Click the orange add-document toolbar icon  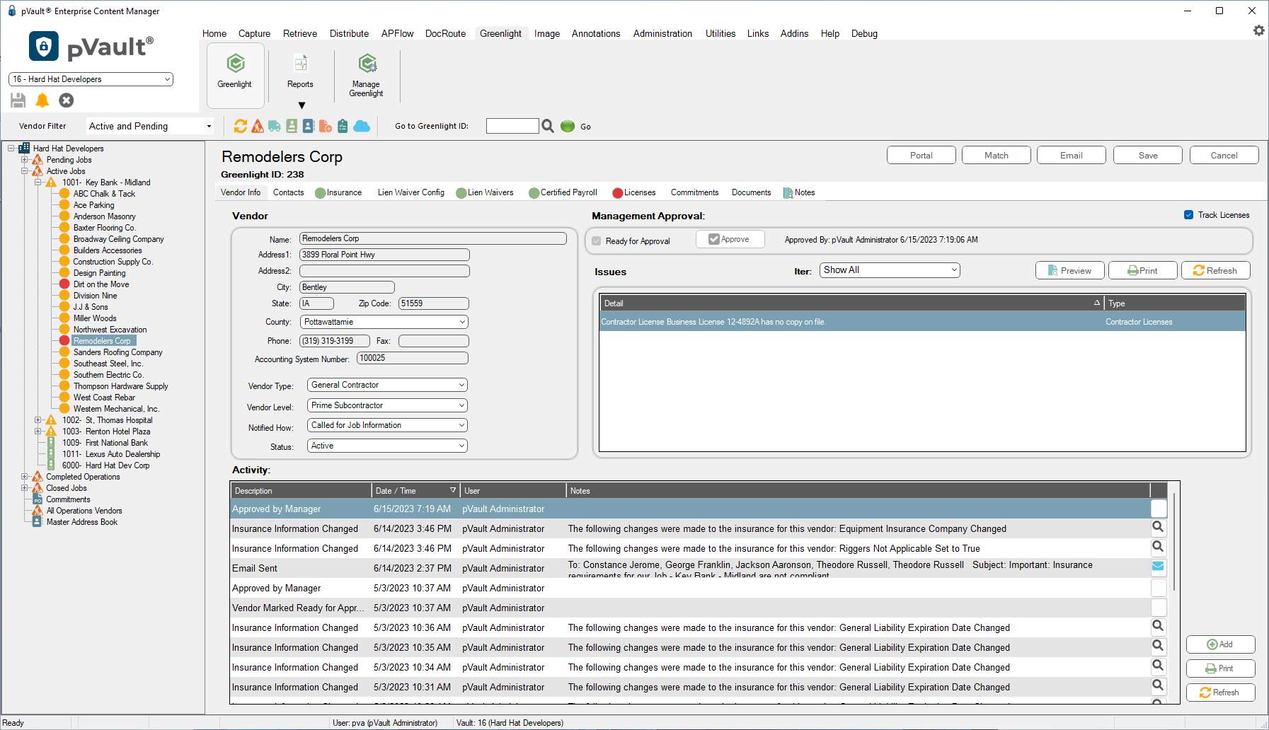click(326, 126)
